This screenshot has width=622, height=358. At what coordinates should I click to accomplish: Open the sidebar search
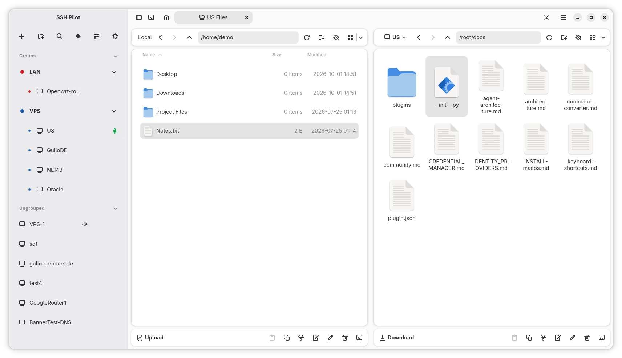pyautogui.click(x=59, y=36)
